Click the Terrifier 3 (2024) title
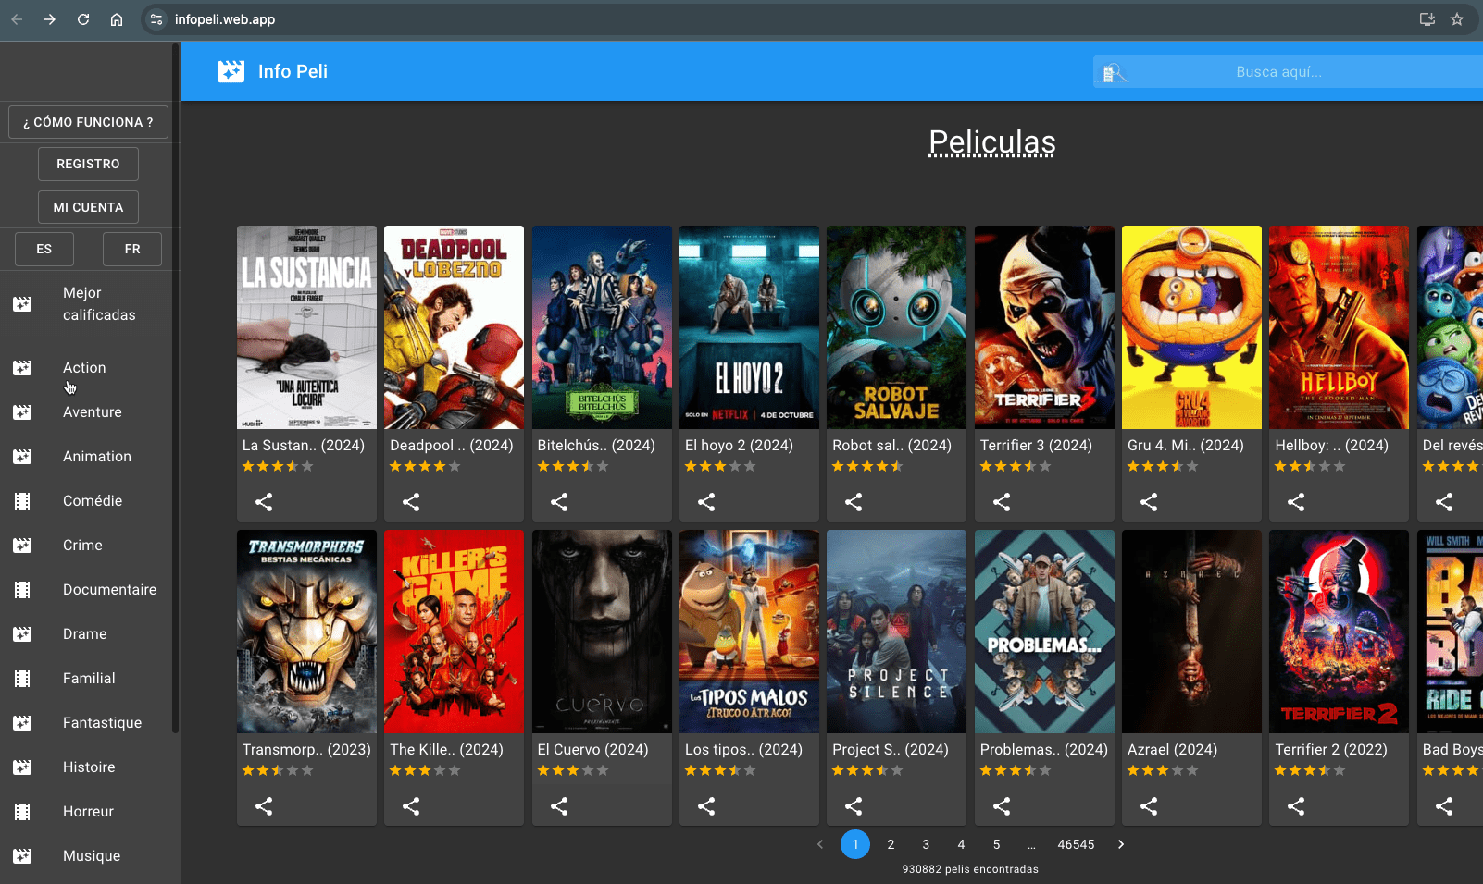 tap(1036, 445)
